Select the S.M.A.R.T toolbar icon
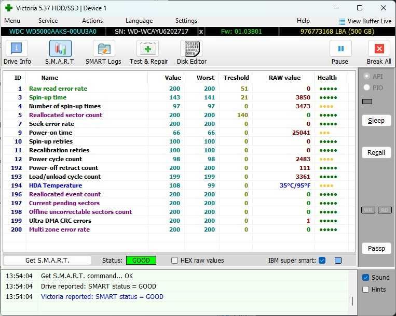 [60, 52]
